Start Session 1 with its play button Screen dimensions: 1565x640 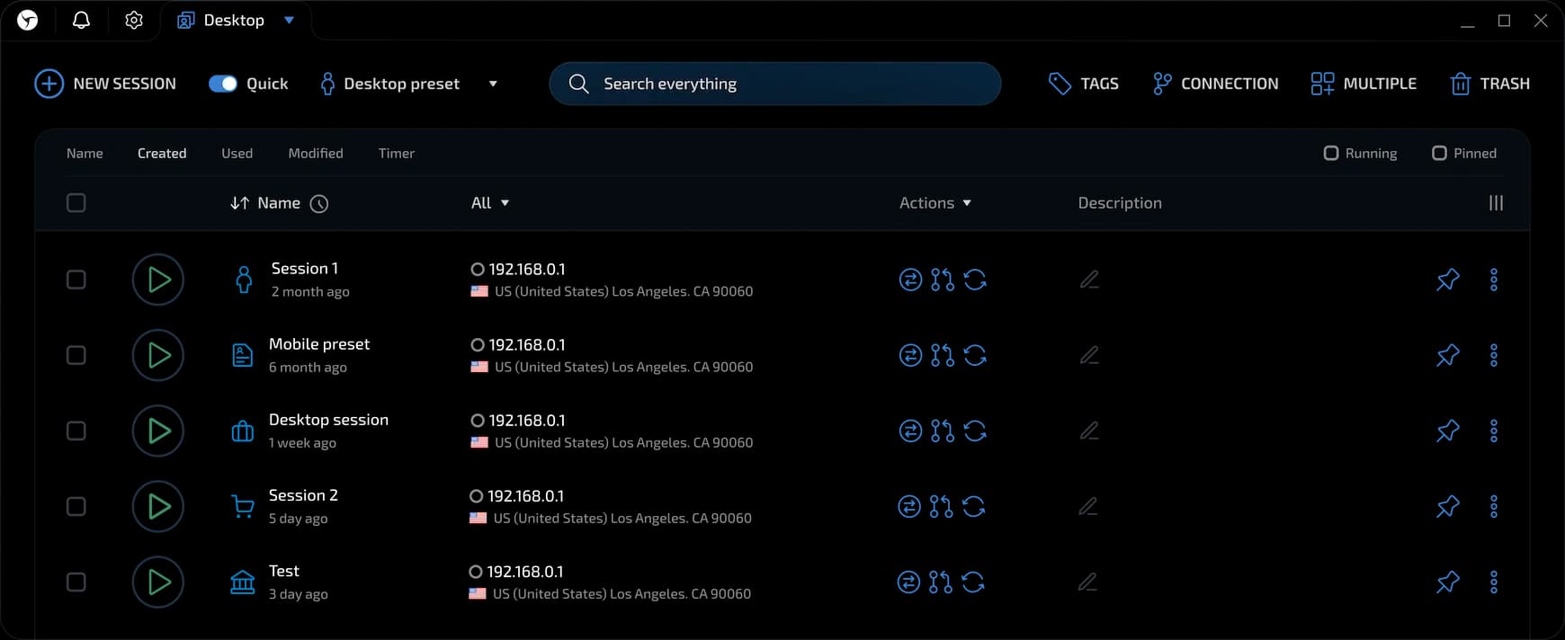point(158,280)
